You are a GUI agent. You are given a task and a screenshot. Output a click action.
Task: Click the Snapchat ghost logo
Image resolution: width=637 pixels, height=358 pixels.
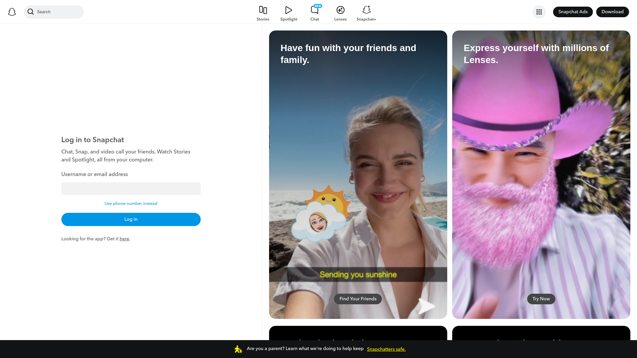pyautogui.click(x=12, y=12)
